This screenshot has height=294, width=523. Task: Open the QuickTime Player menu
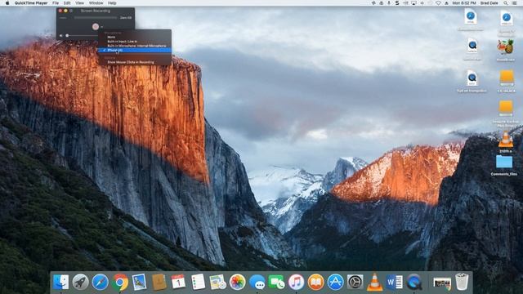(x=31, y=3)
